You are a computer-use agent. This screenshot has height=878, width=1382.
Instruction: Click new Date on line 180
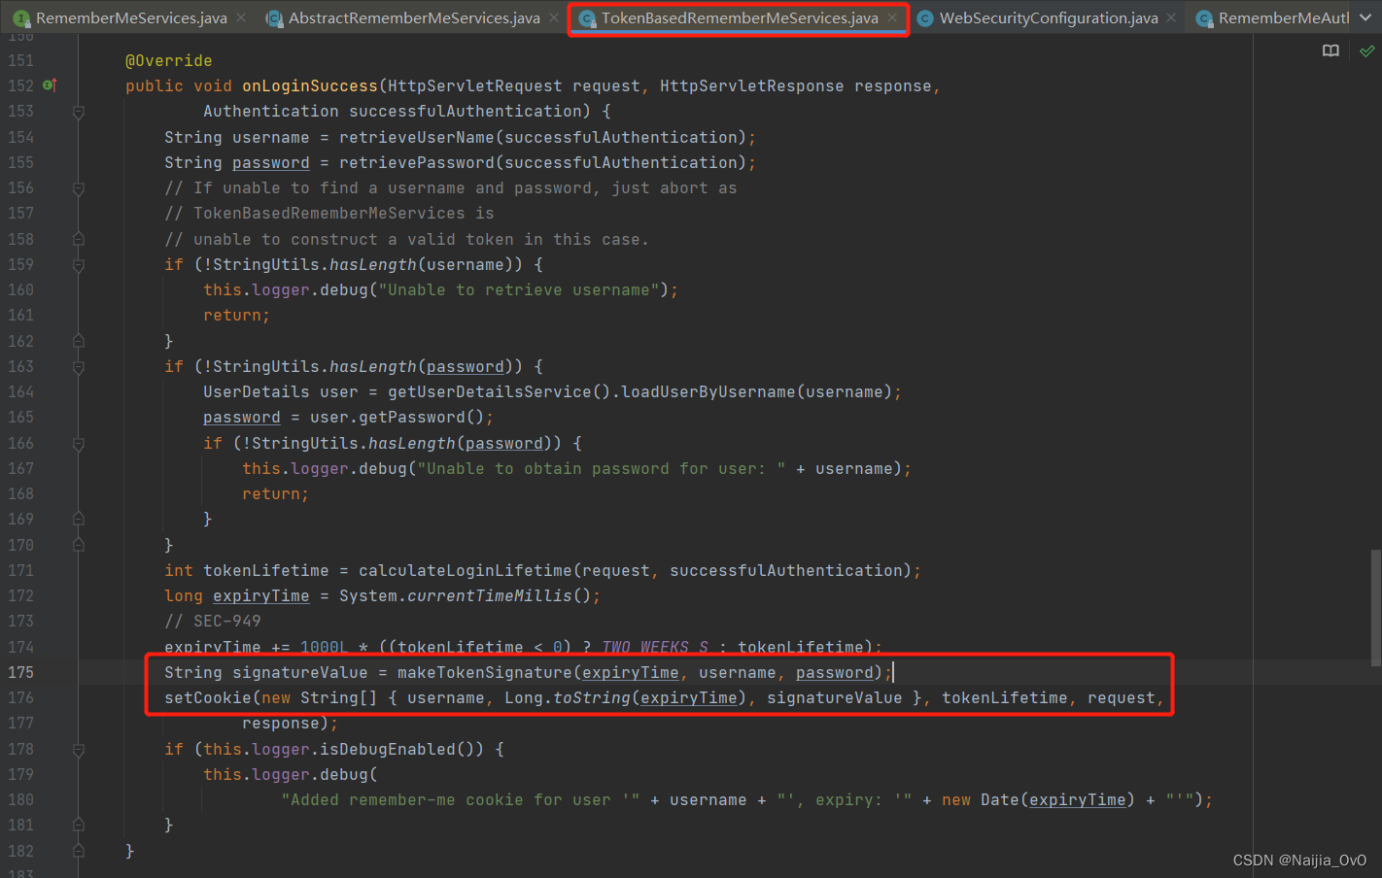pyautogui.click(x=980, y=799)
